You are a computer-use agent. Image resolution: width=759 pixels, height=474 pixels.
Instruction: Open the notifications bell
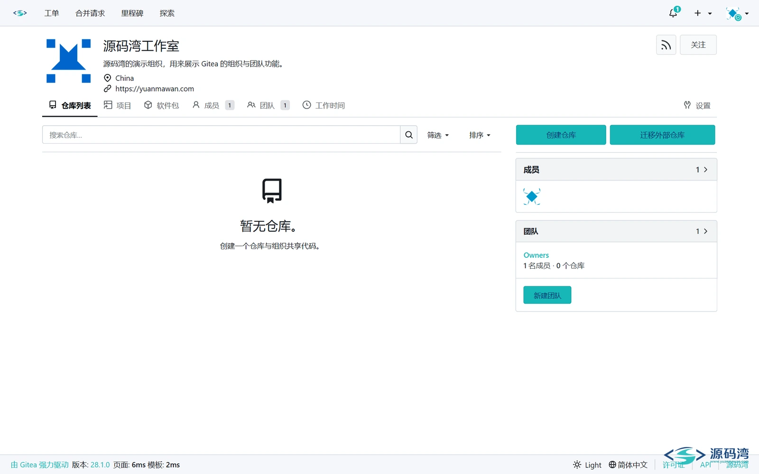674,13
